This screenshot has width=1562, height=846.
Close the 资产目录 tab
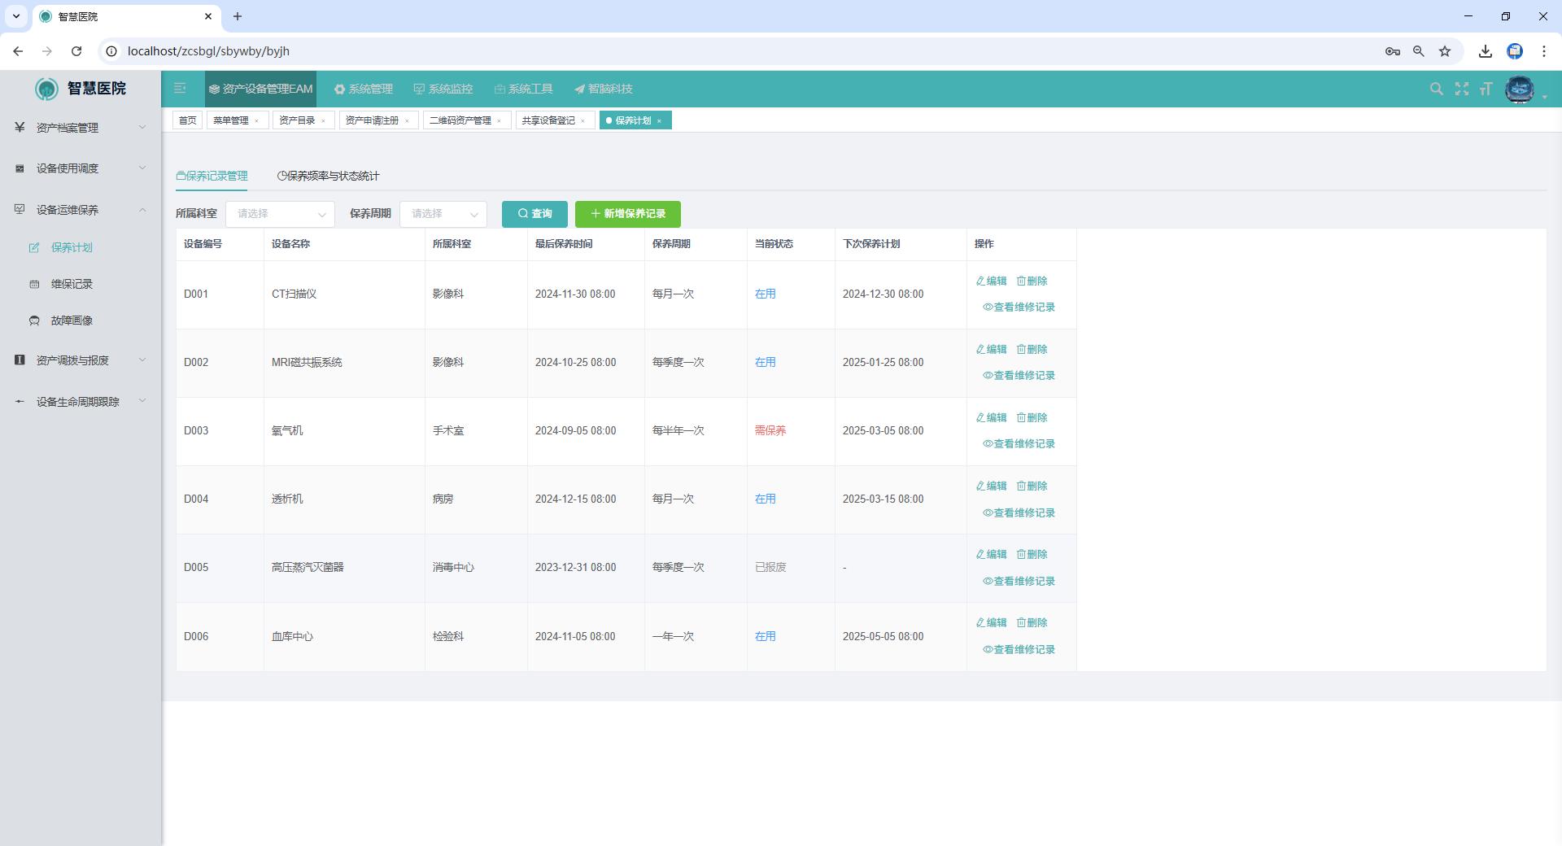(323, 121)
